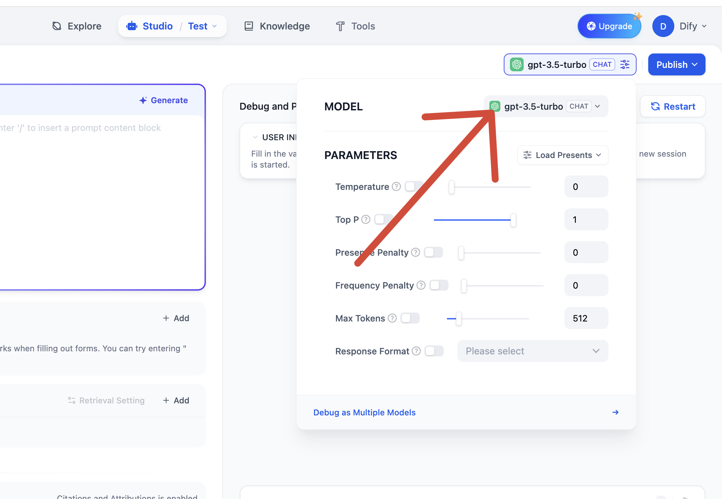Click the Top P slider handle
This screenshot has height=499, width=722.
513,220
